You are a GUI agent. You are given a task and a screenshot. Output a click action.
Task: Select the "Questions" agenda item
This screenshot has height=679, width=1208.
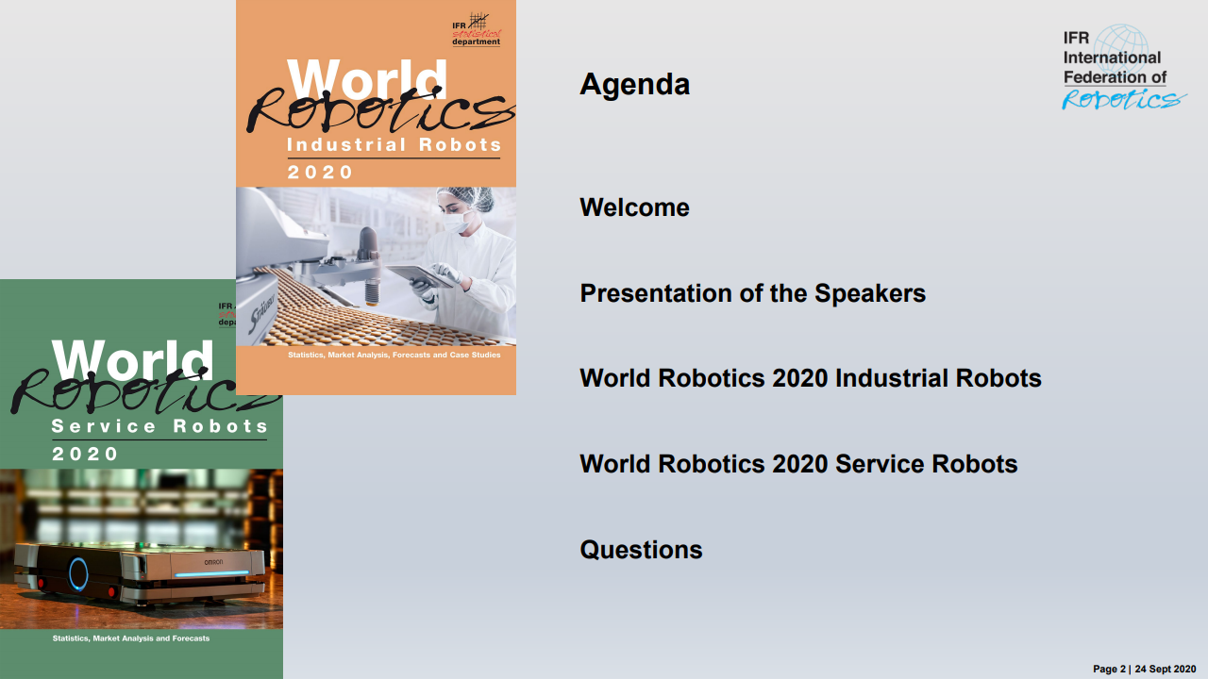tap(641, 550)
